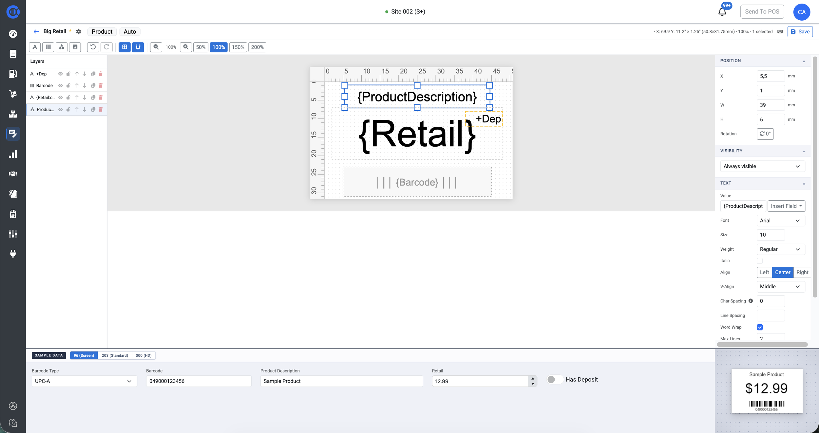This screenshot has width=819, height=433.
Task: Hide the {Retail:c... layer
Action: click(x=60, y=98)
